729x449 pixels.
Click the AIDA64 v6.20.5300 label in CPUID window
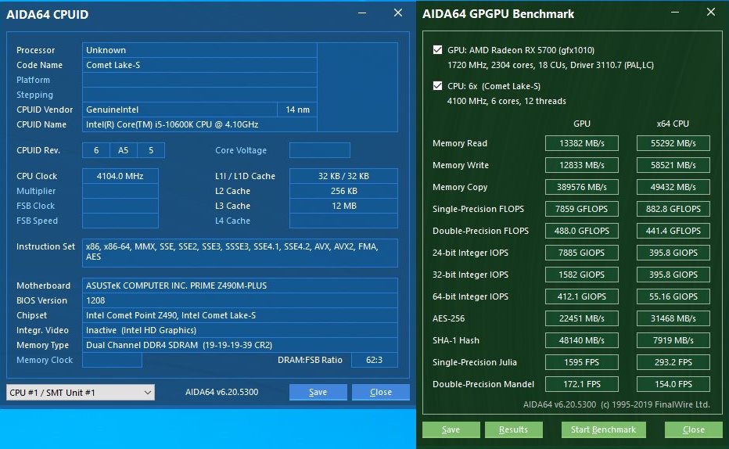(x=222, y=392)
